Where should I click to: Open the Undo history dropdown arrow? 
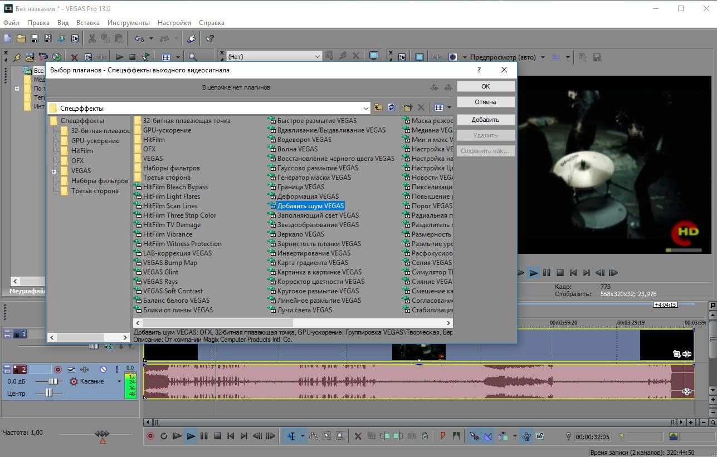pyautogui.click(x=151, y=38)
